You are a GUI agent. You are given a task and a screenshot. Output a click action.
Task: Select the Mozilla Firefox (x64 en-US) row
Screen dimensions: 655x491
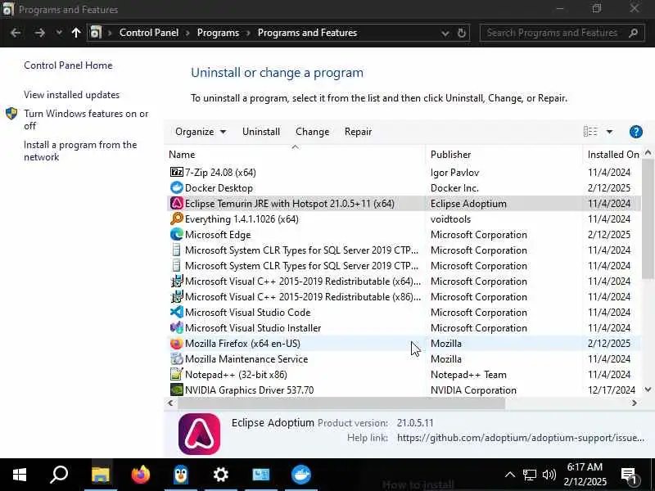coord(404,343)
